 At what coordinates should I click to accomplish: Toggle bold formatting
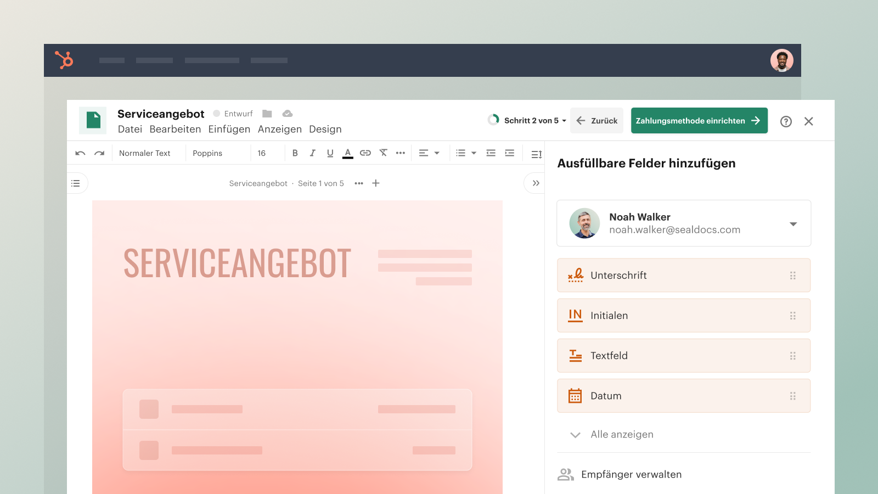tap(295, 153)
